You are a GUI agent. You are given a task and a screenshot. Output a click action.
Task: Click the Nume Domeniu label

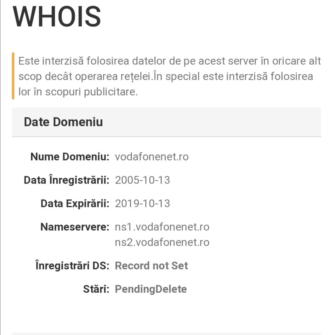coord(70,157)
